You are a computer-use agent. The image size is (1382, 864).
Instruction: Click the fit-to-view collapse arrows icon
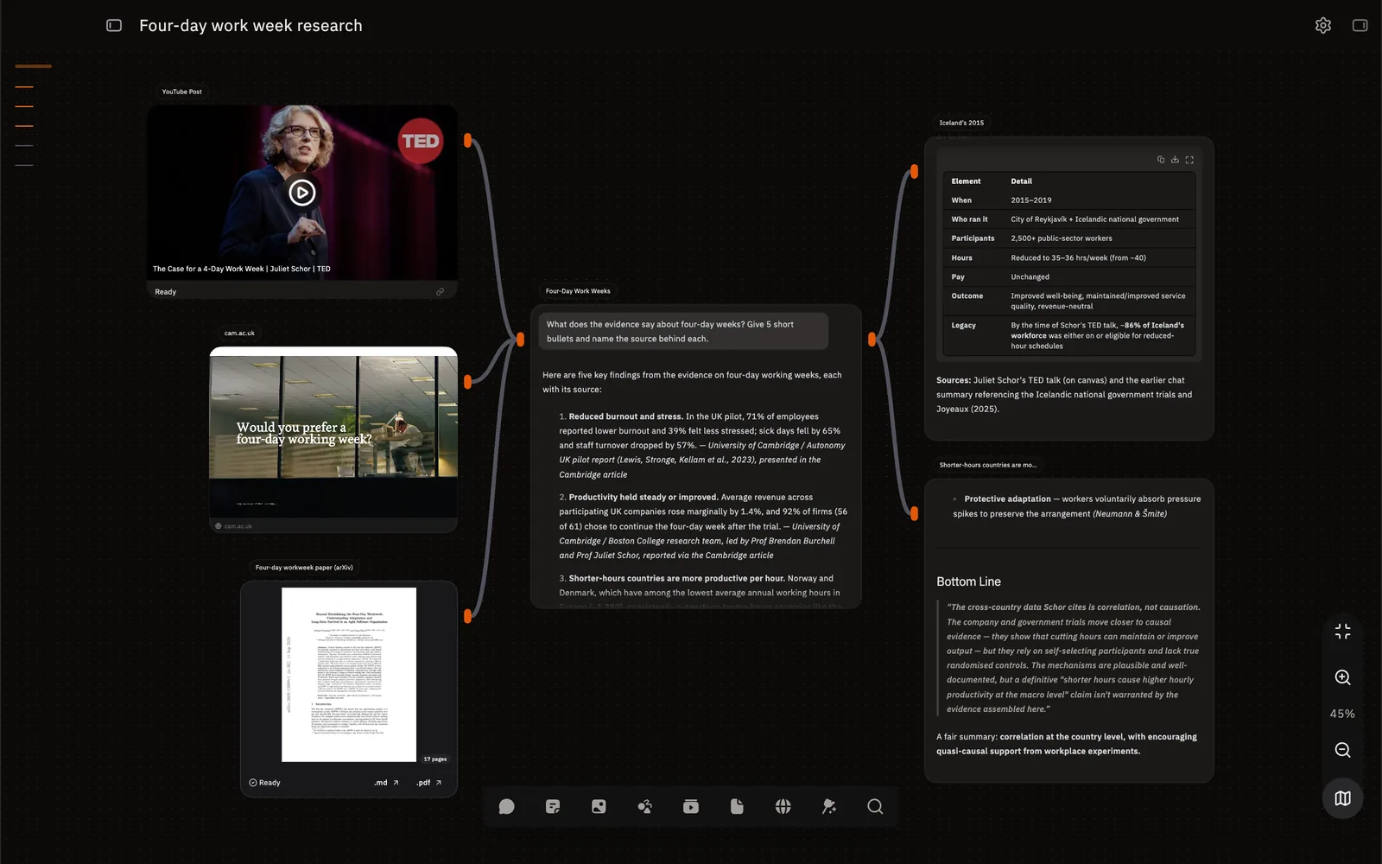point(1342,632)
